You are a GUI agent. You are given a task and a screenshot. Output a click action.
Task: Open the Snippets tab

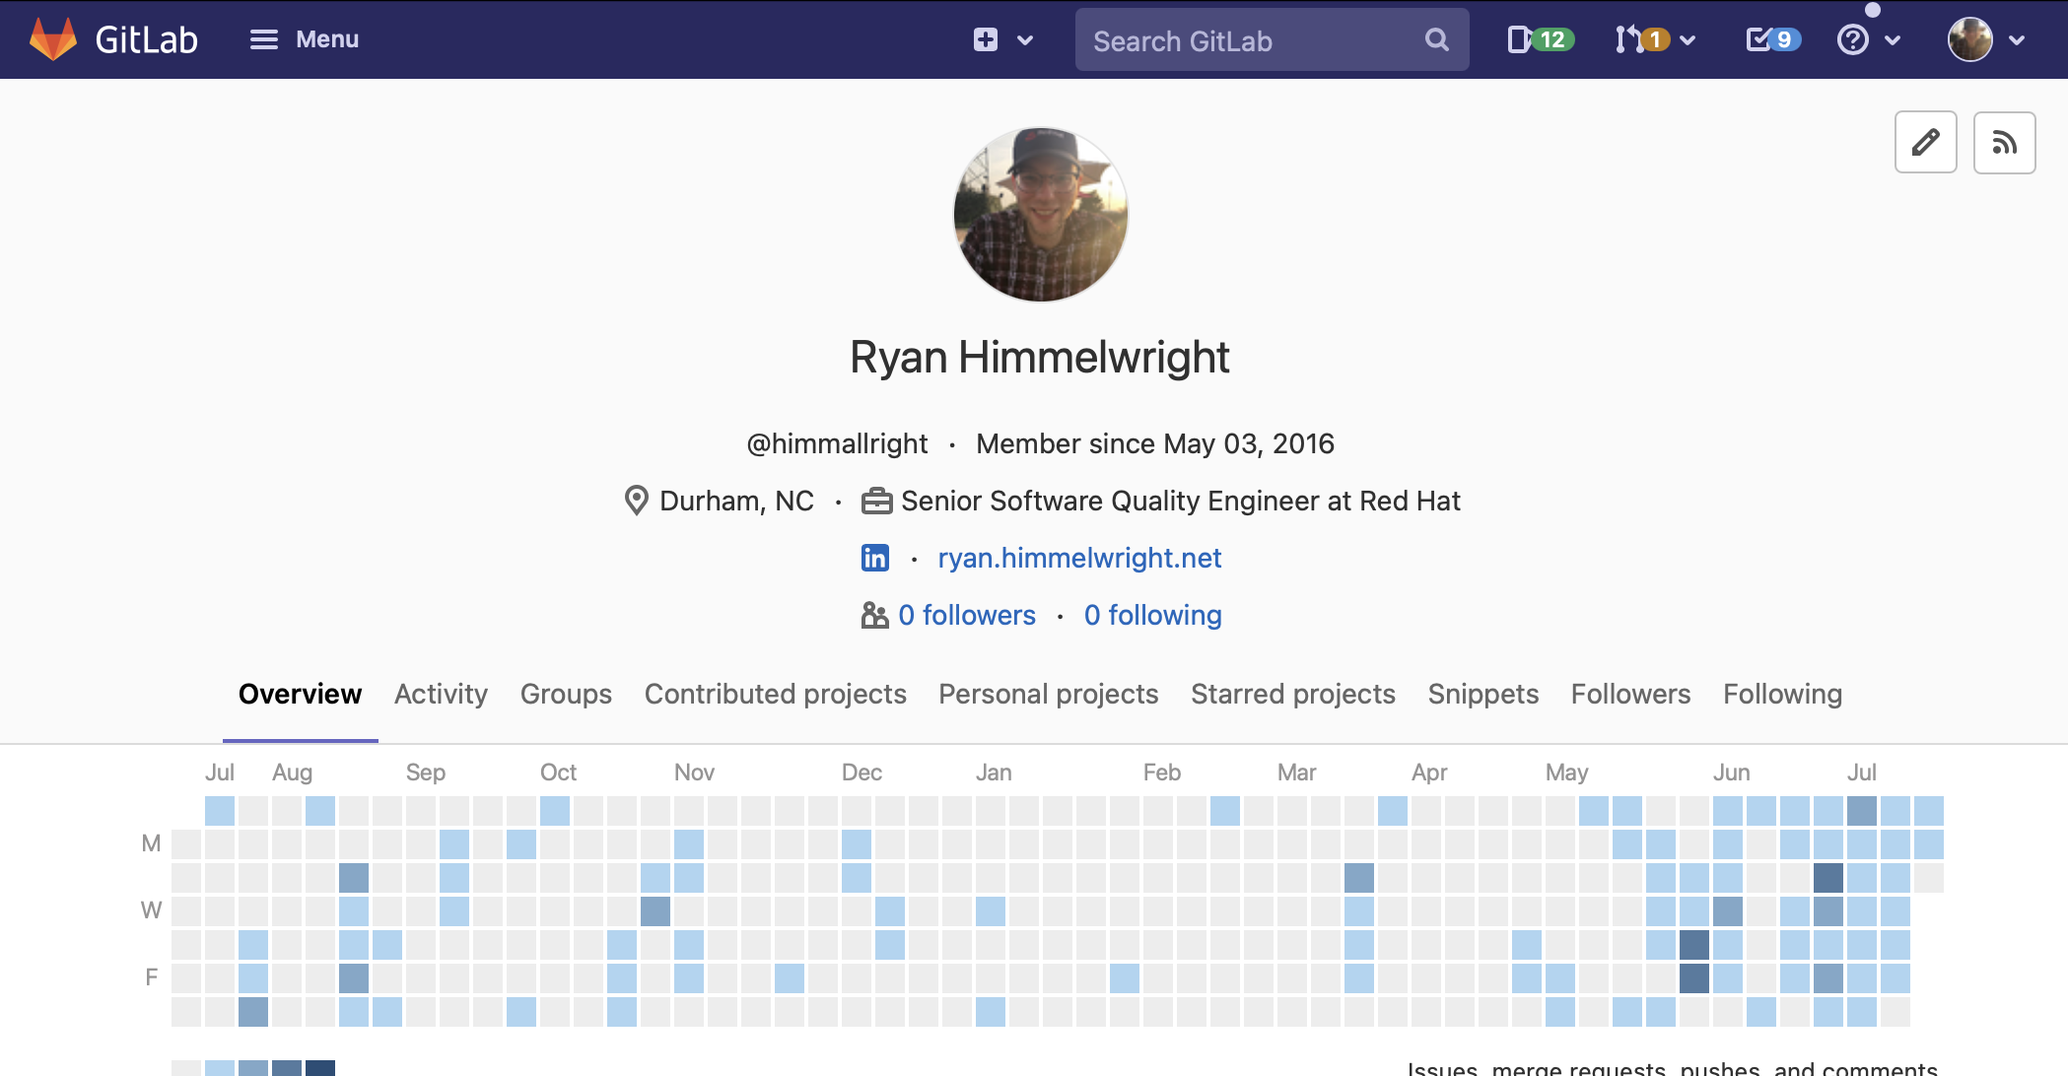click(x=1482, y=694)
